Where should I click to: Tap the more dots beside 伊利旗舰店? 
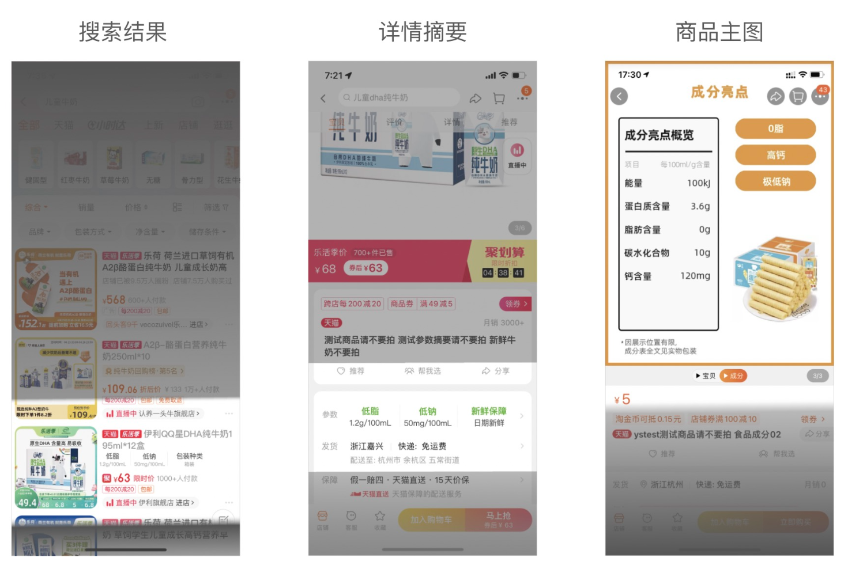click(229, 503)
